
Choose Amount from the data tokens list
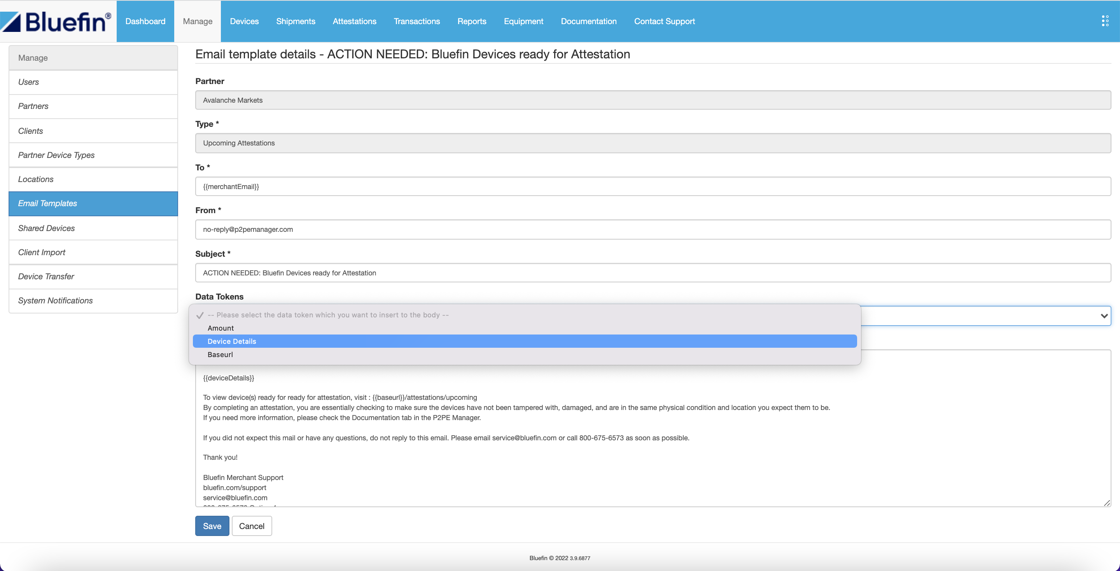click(x=525, y=328)
